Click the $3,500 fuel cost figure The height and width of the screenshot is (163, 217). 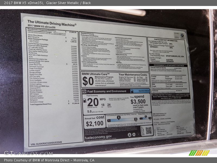pyautogui.click(x=138, y=102)
